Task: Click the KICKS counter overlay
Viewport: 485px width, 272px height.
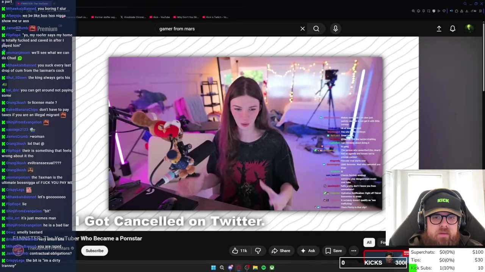Action: point(374,263)
